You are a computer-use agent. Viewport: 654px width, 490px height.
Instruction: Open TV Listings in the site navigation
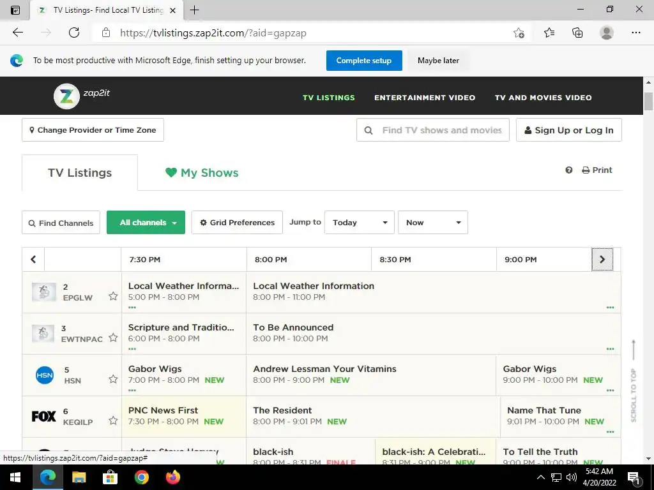click(329, 98)
